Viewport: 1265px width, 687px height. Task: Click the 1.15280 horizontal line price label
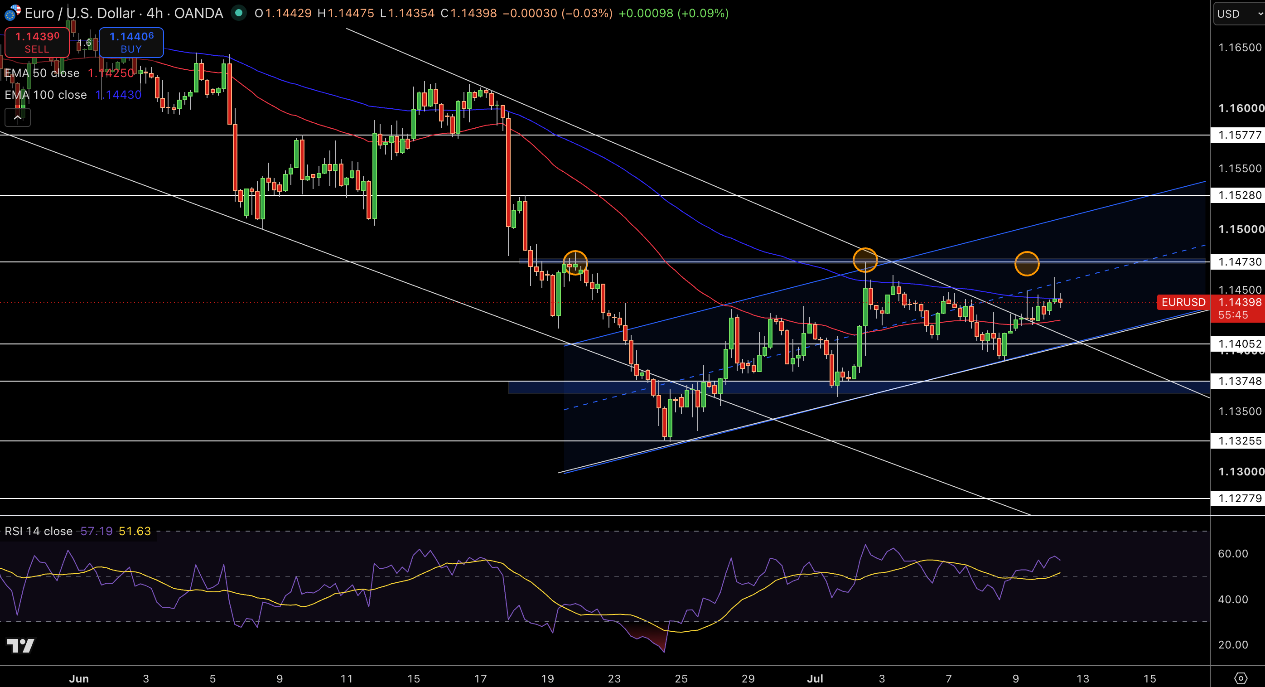point(1238,195)
